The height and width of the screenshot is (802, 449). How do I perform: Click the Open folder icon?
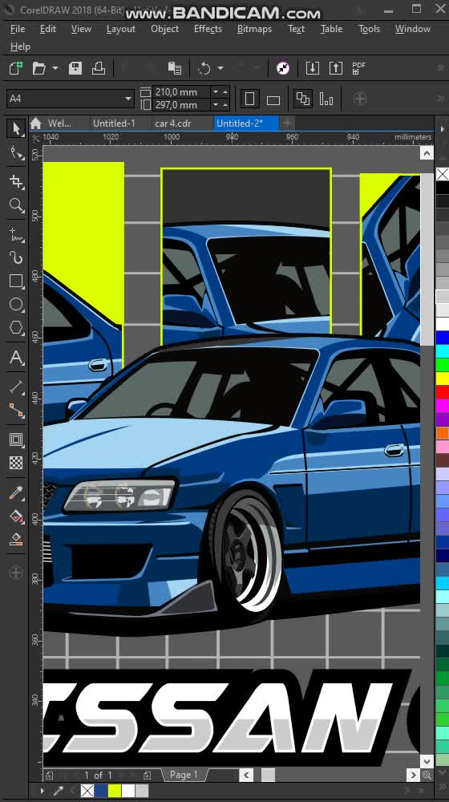click(x=38, y=67)
